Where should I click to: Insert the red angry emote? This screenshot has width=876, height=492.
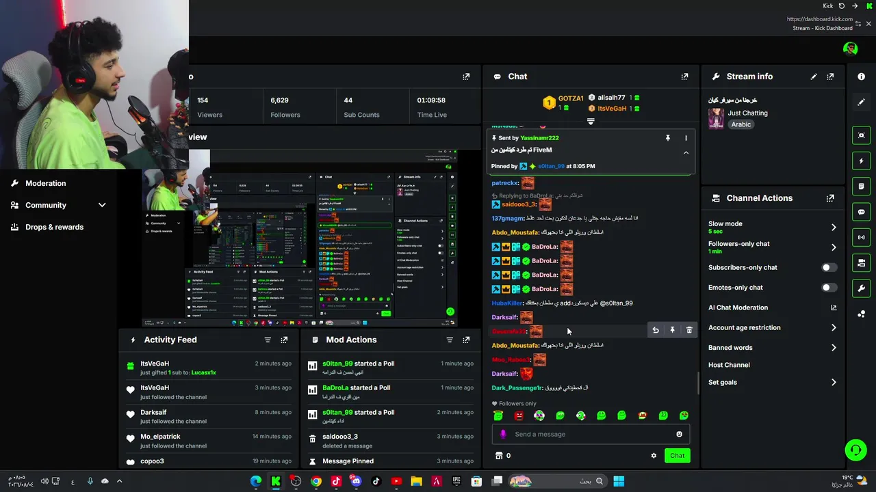click(519, 415)
